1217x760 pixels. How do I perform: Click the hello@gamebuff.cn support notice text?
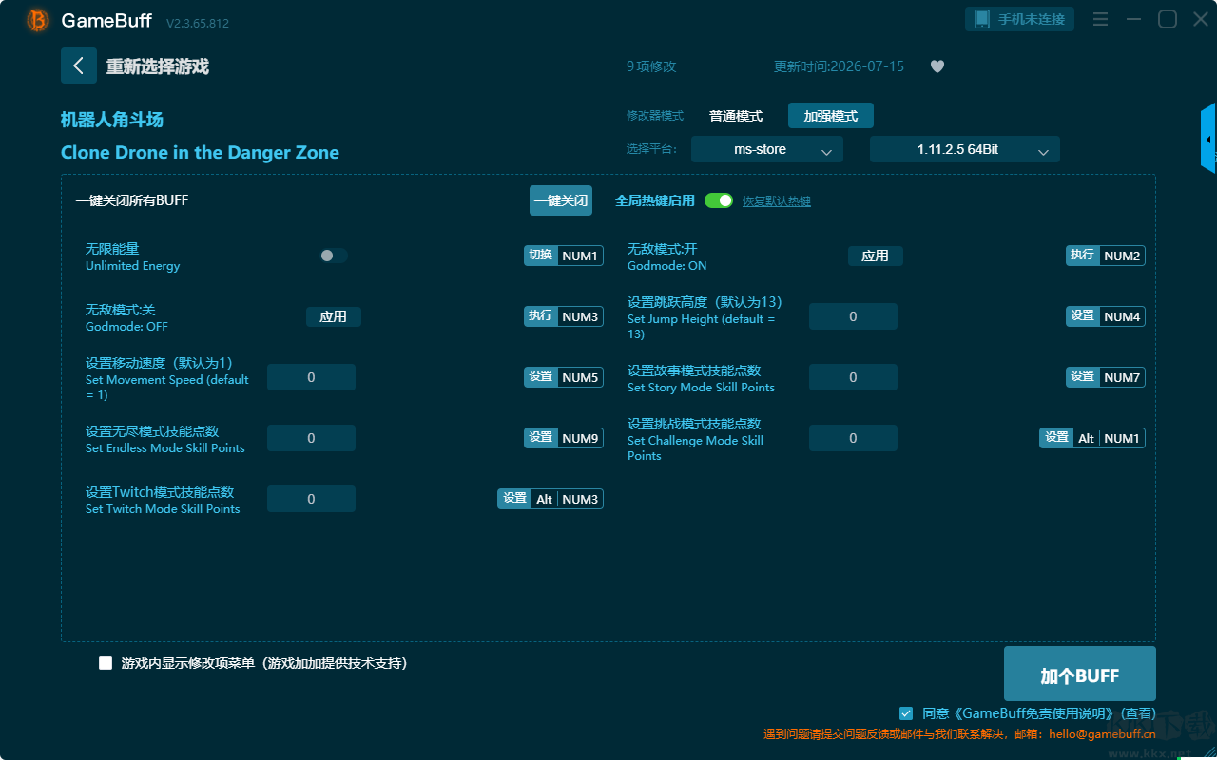(x=959, y=733)
